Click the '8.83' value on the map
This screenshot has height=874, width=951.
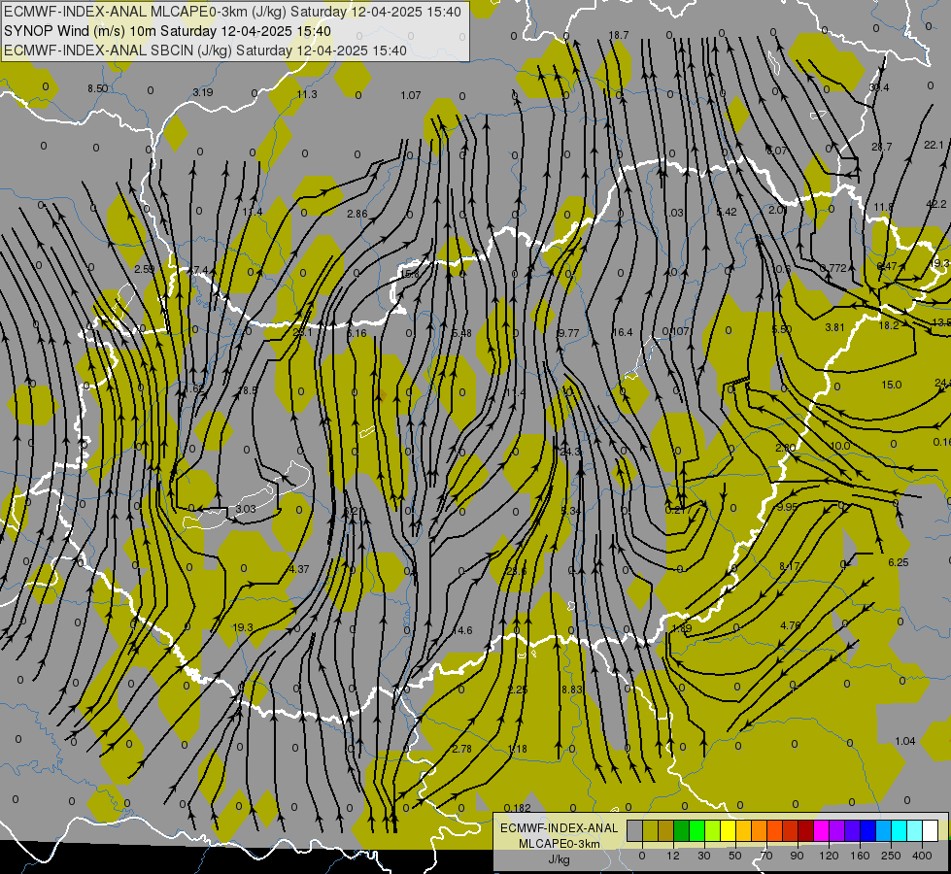[x=572, y=689]
